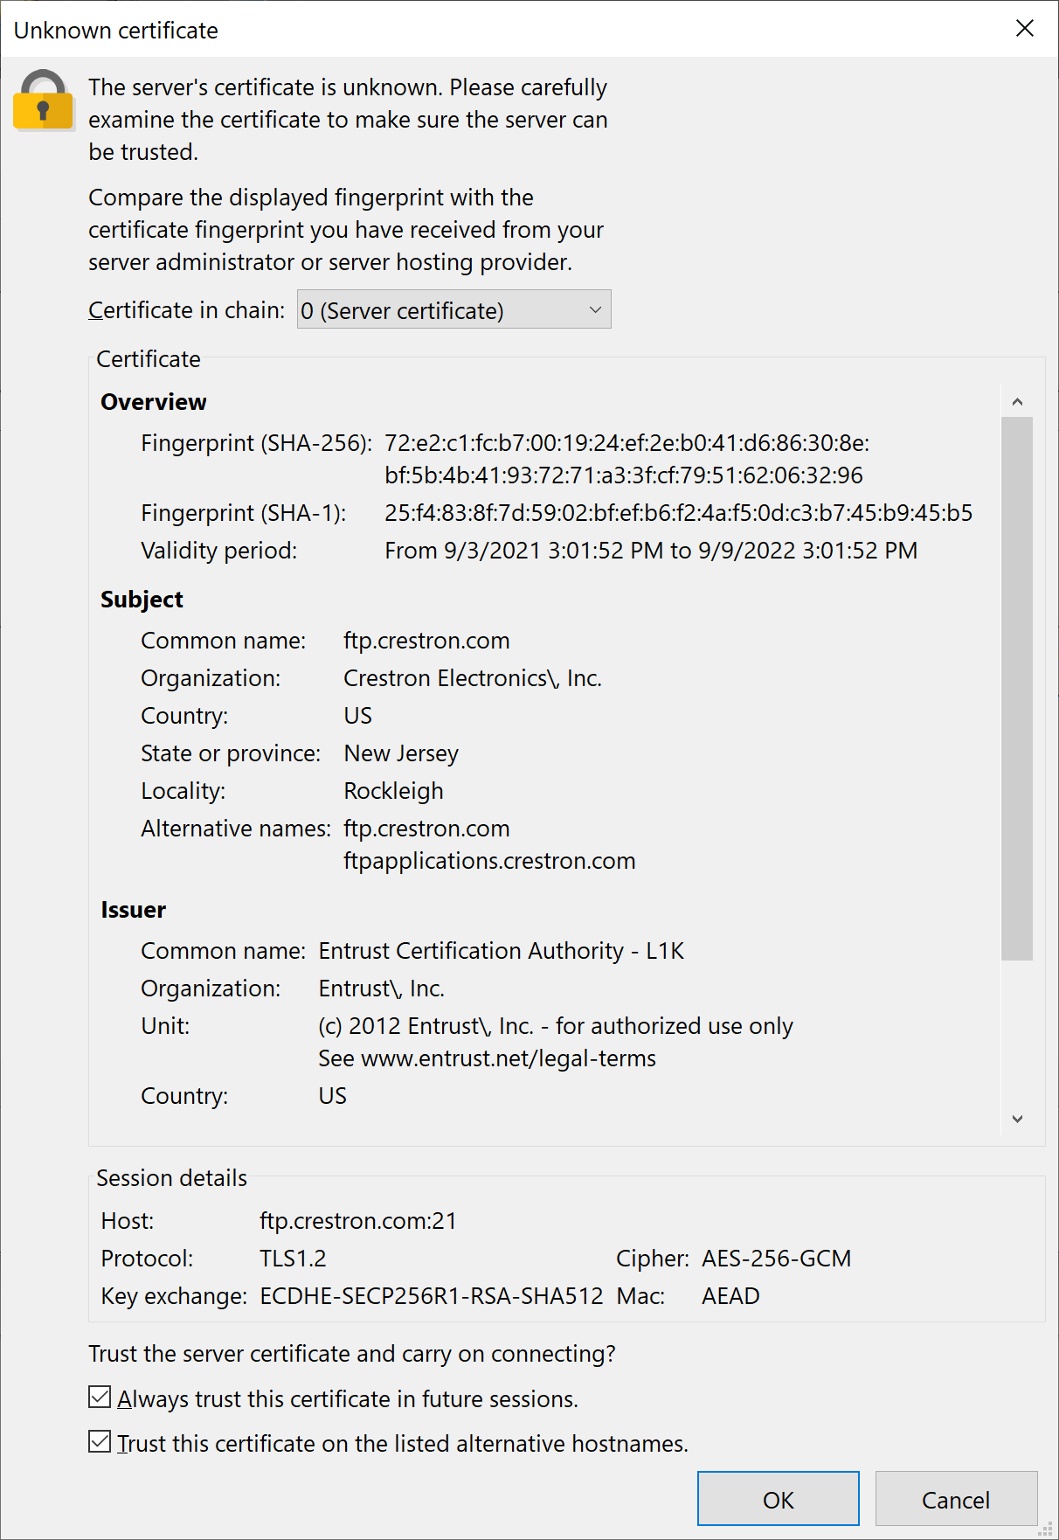Click the padlock warning icon
Viewport: 1059px width, 1540px height.
tap(43, 101)
